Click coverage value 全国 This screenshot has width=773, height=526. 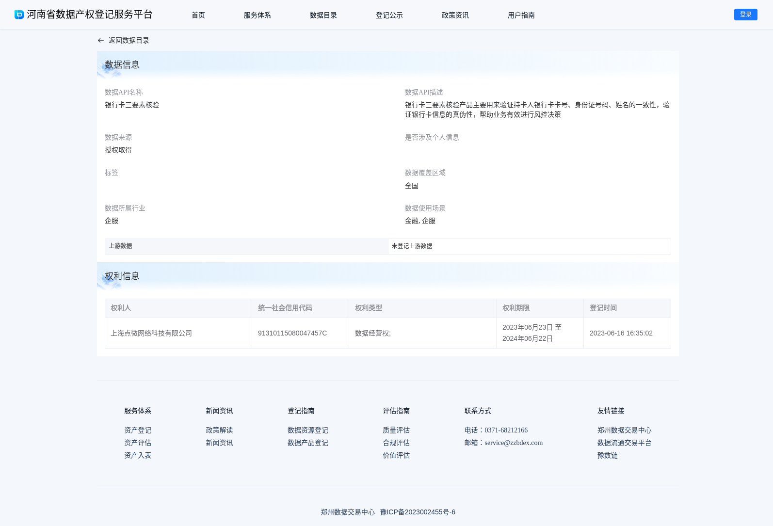click(x=412, y=186)
